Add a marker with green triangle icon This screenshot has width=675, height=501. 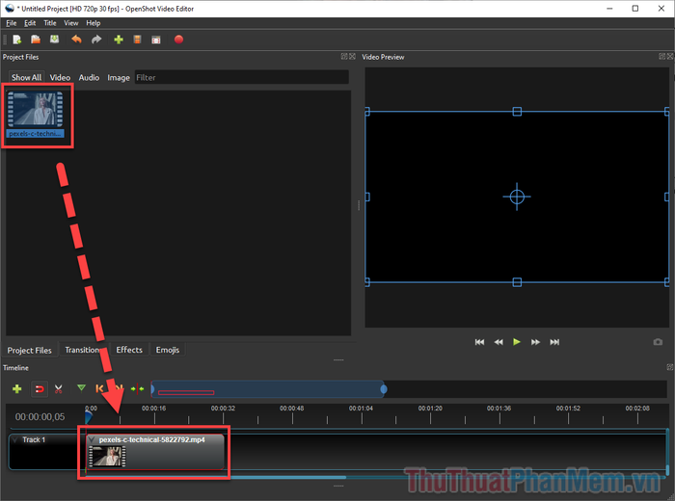[x=81, y=388]
